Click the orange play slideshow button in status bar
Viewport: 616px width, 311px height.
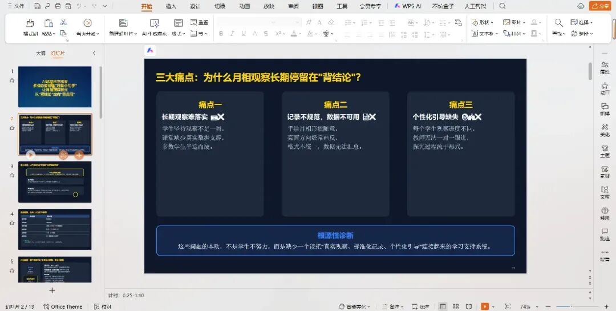(x=485, y=306)
